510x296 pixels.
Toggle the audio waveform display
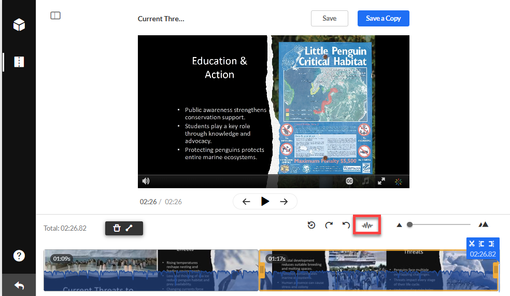coord(367,225)
